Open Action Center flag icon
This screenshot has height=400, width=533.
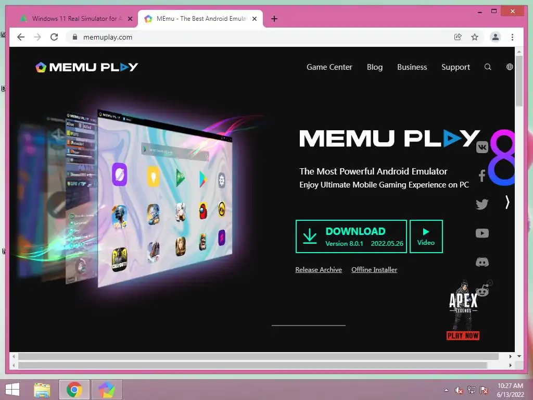[484, 390]
